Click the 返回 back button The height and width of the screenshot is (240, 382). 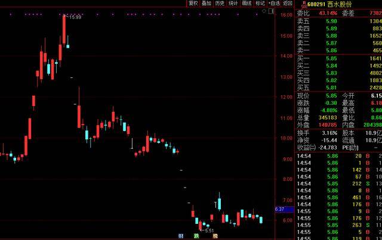click(x=288, y=3)
